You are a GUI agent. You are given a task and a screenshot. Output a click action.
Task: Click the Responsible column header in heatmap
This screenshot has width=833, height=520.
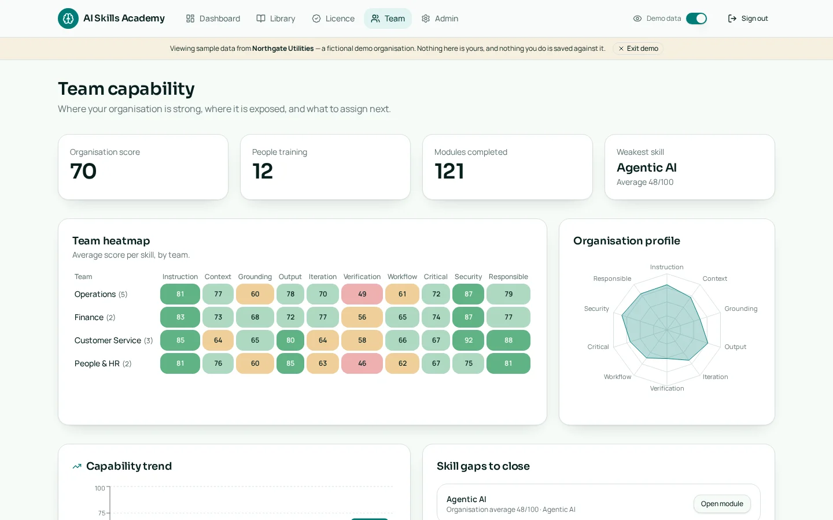508,277
